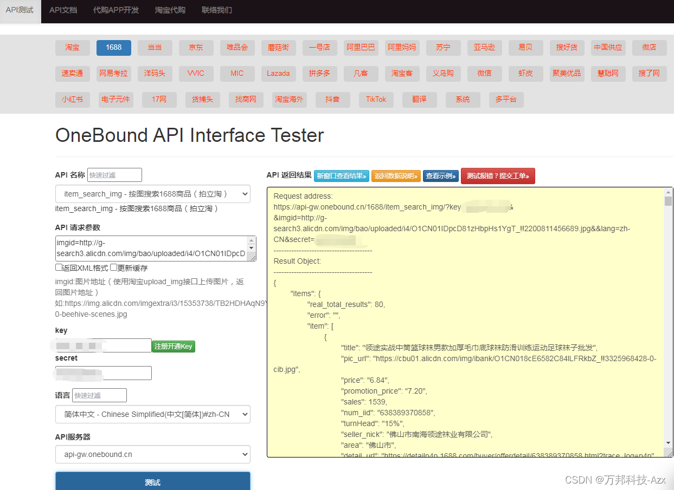Screen dimensions: 674x490
Task: Open the 系统 API group
Action: coord(463,100)
